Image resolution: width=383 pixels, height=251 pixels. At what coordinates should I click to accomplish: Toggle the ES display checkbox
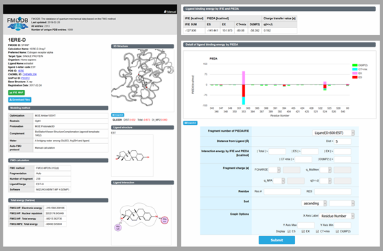point(289,231)
